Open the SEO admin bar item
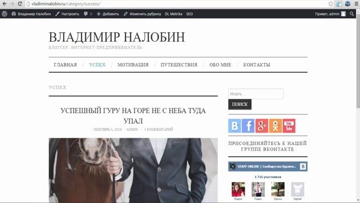The width and height of the screenshot is (360, 203). [x=190, y=14]
